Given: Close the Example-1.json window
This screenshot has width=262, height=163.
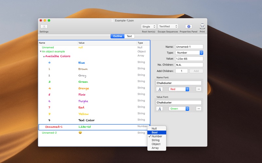Looking at the screenshot, I should [x=41, y=21].
